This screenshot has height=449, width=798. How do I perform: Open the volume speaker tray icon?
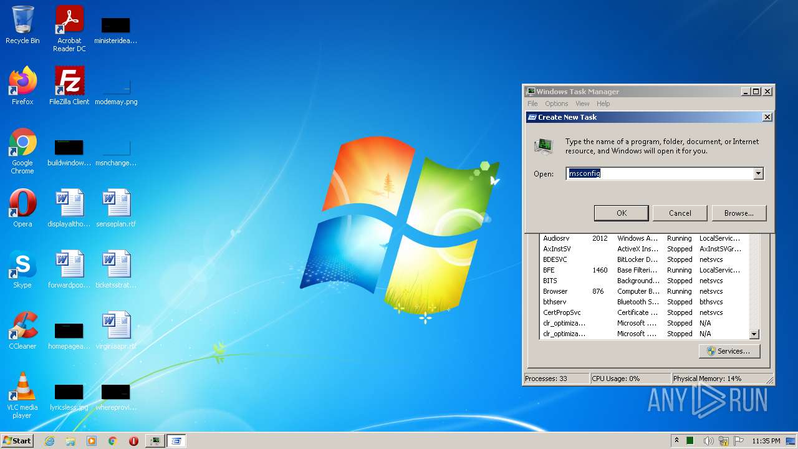pos(709,441)
